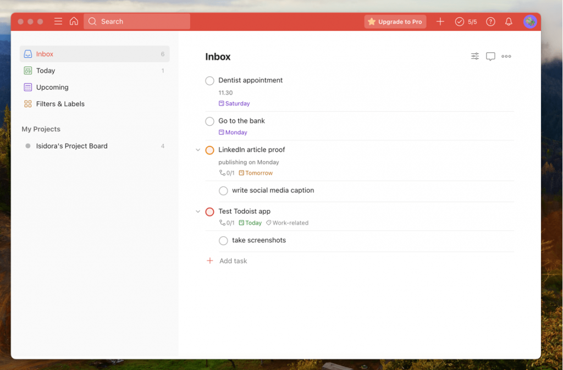Open the account menu via the avatar
Viewport: 563px width, 370px height.
[x=530, y=21]
